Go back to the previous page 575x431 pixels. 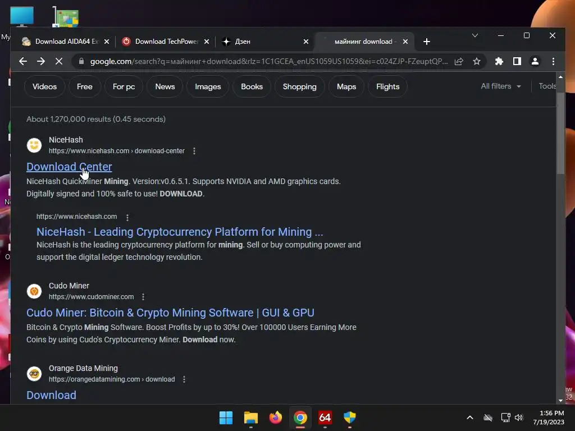(x=22, y=61)
